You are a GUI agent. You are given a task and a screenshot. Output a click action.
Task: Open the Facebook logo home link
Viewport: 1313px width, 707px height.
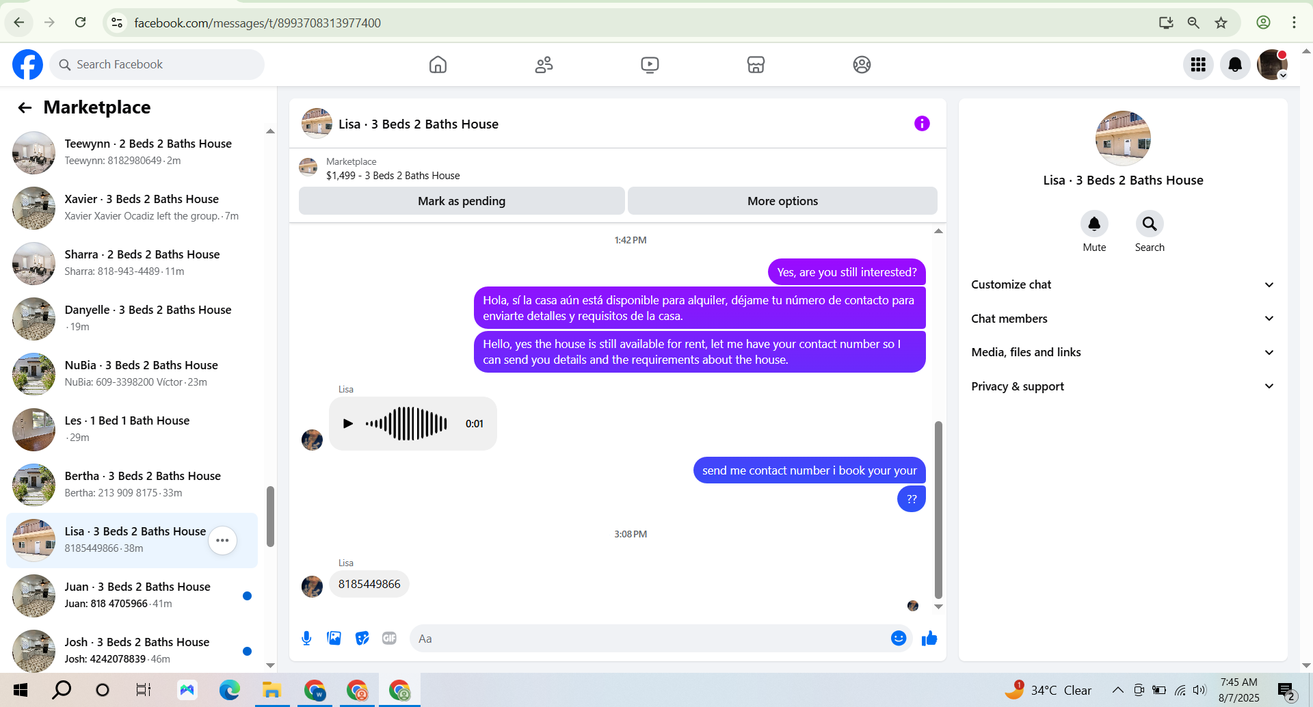pyautogui.click(x=27, y=64)
